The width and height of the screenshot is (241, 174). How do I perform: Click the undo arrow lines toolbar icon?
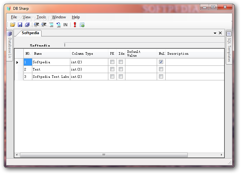(58, 25)
